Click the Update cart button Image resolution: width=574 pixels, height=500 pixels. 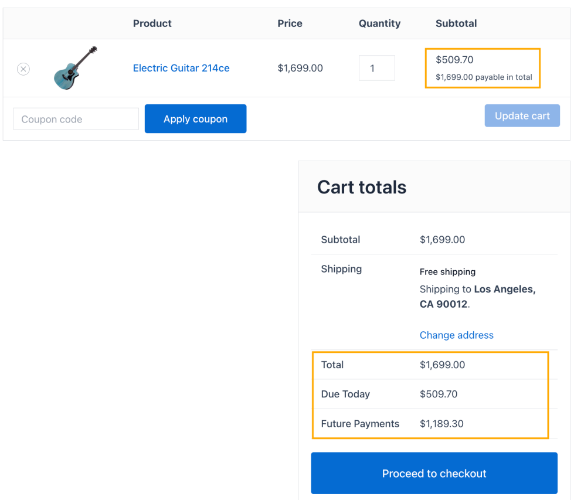click(522, 116)
